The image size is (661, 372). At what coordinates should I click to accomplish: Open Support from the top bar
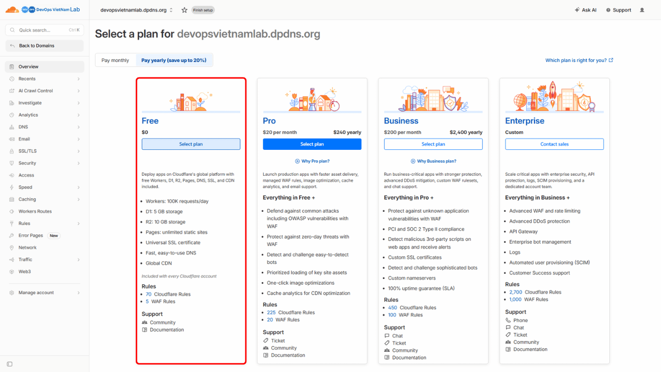click(618, 10)
